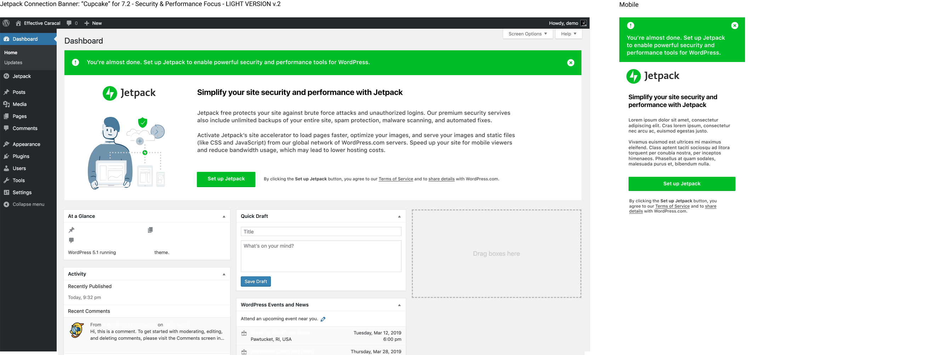Expand the Help dropdown tab
This screenshot has height=355, width=944.
point(568,34)
